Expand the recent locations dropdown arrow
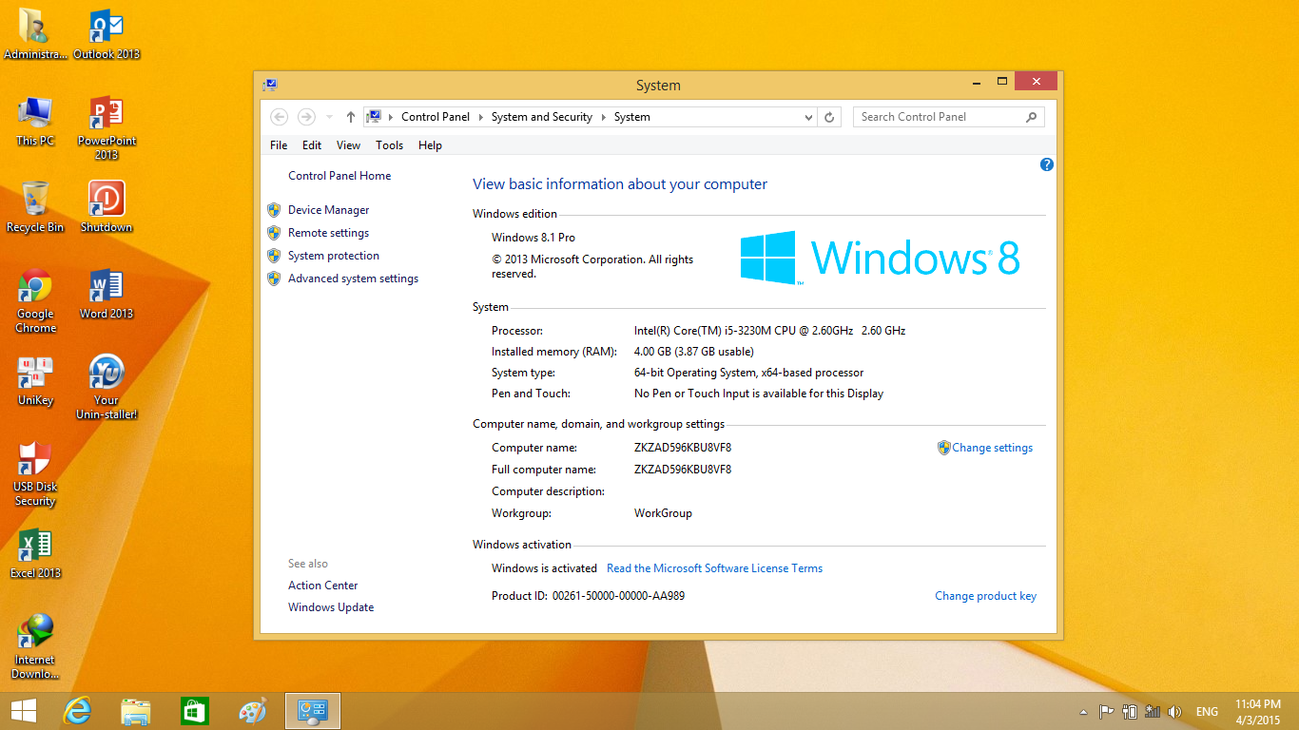Image resolution: width=1299 pixels, height=730 pixels. (x=330, y=117)
